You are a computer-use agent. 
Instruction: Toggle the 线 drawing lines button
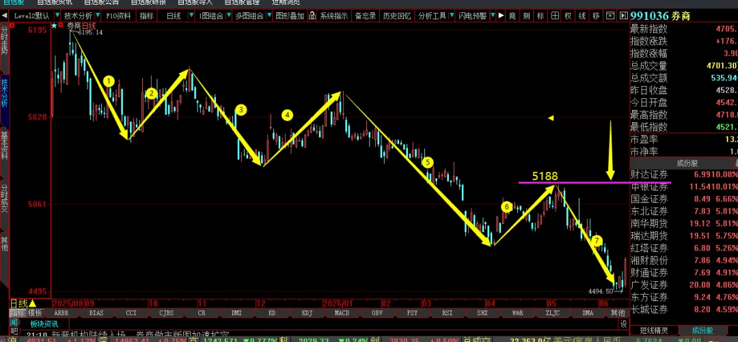[582, 16]
